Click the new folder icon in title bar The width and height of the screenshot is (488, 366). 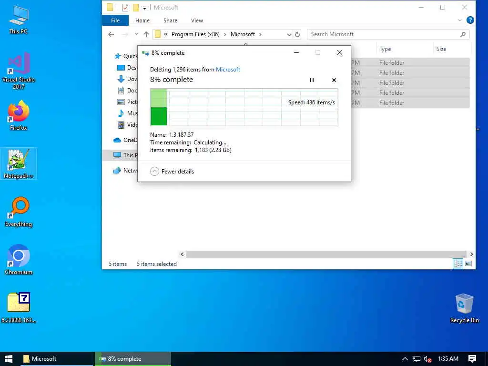[136, 8]
